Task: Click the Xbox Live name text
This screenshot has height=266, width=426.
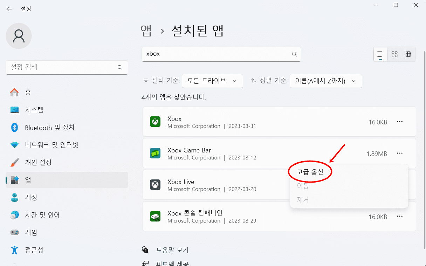Action: pos(181,182)
